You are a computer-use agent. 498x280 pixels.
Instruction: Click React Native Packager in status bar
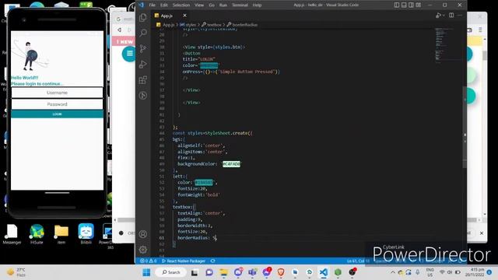(x=184, y=261)
